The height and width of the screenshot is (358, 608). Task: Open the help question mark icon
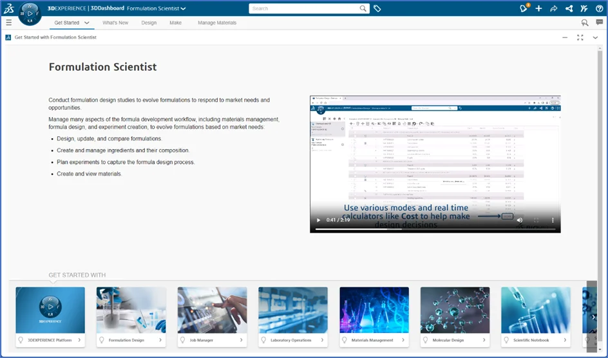pos(599,8)
